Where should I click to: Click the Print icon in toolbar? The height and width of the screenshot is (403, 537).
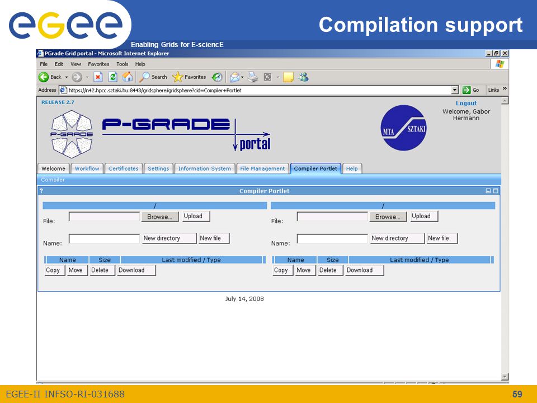253,77
